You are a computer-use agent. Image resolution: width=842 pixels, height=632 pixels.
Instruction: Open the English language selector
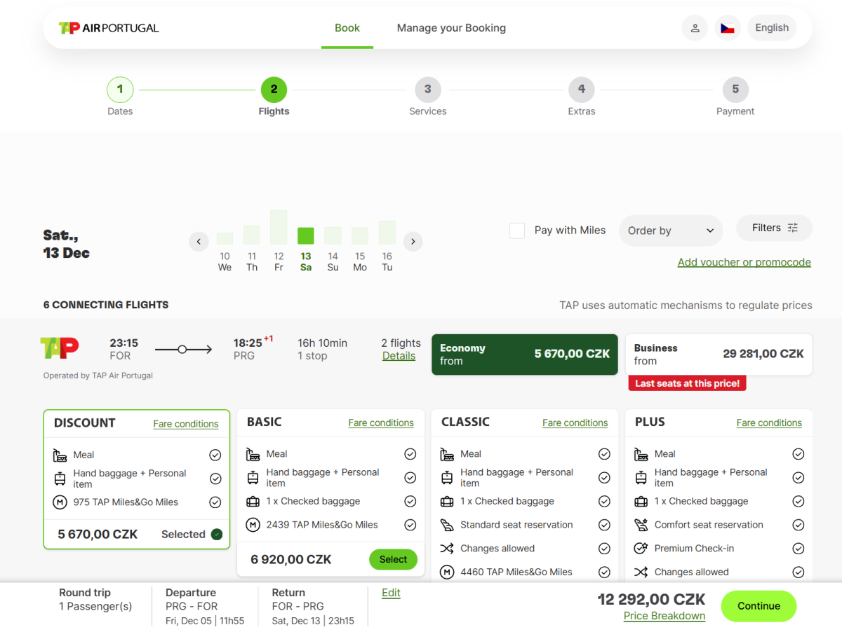coord(772,28)
